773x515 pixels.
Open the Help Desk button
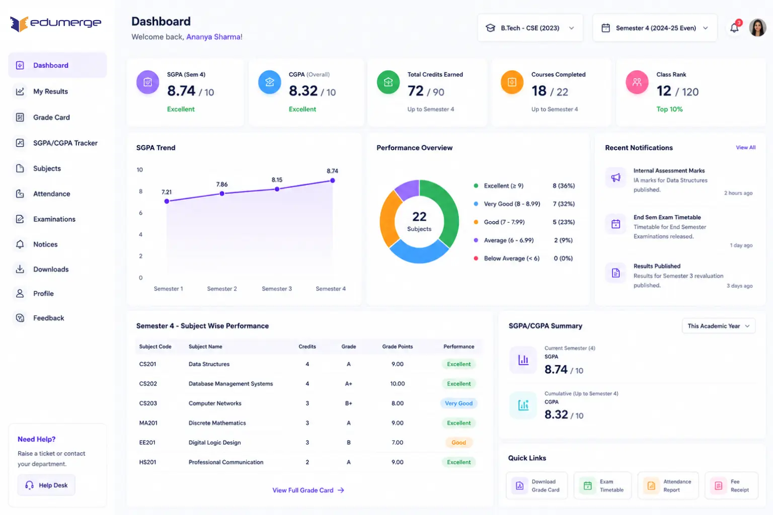[46, 485]
